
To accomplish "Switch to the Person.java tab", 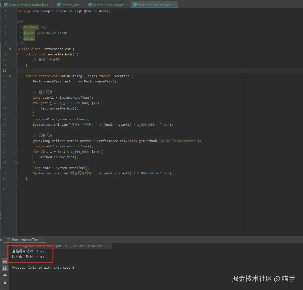I will click(x=70, y=5).
